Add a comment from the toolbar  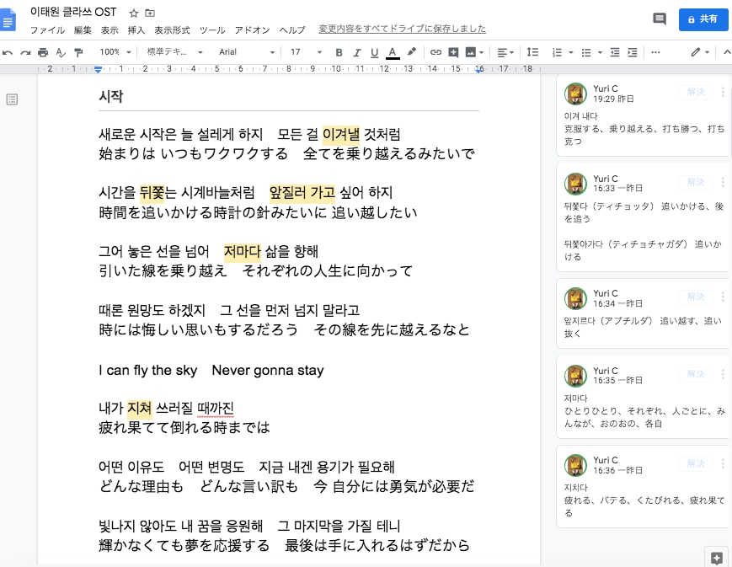click(453, 52)
